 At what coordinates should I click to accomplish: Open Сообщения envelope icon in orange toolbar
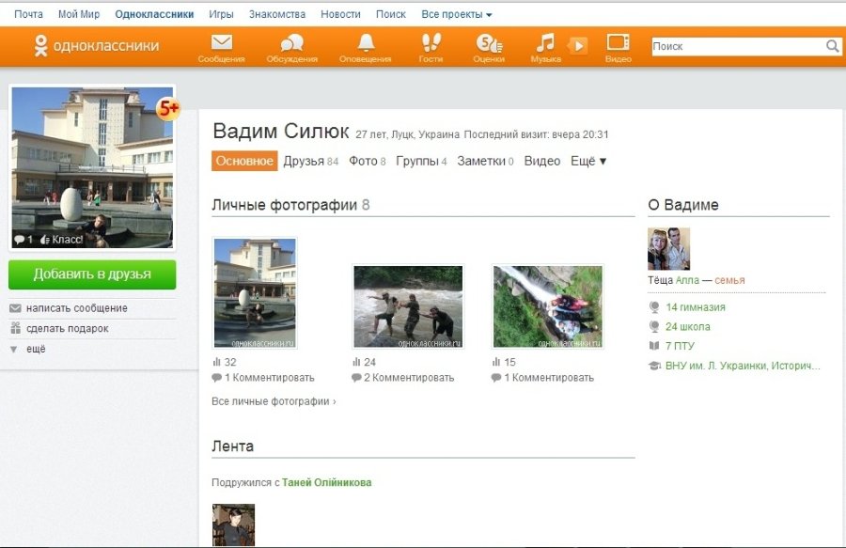pyautogui.click(x=221, y=43)
